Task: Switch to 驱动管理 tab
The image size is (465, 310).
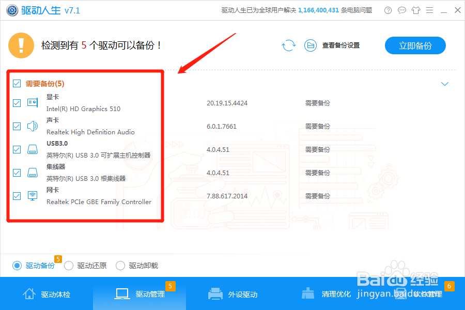Action: [x=139, y=293]
